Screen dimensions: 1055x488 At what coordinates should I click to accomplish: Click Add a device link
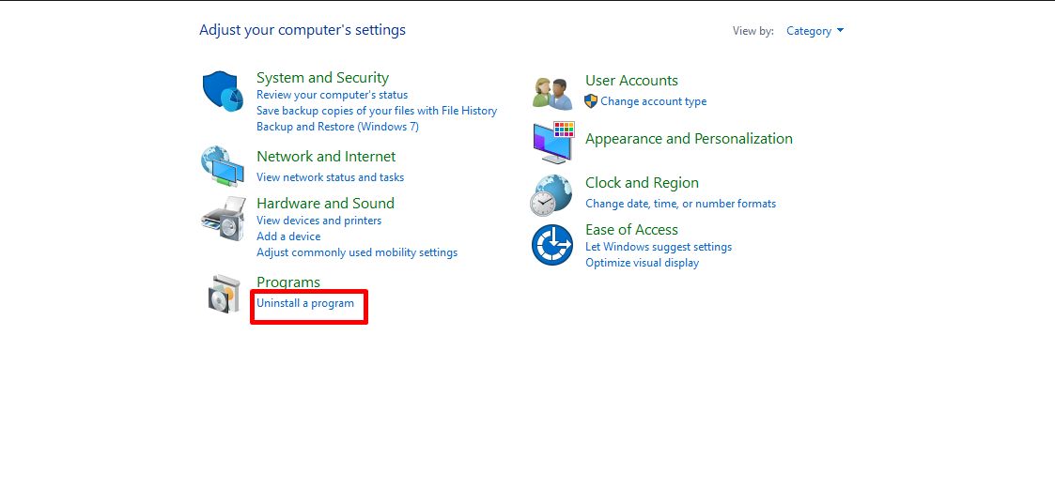pyautogui.click(x=288, y=236)
